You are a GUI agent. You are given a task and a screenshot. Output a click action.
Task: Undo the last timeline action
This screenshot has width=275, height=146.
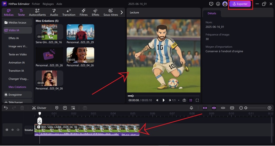(x=6, y=108)
